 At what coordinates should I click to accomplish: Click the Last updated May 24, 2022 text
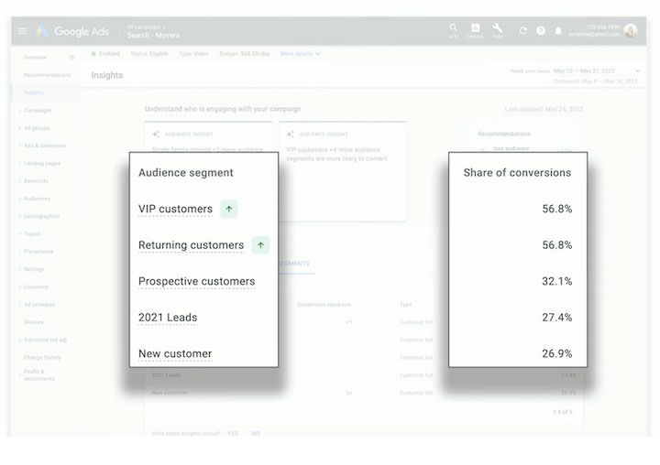(x=544, y=109)
